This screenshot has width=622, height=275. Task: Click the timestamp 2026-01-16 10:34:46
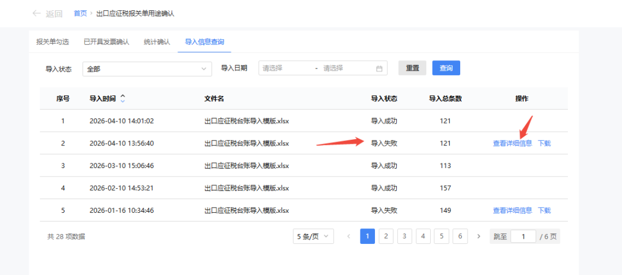pos(122,211)
